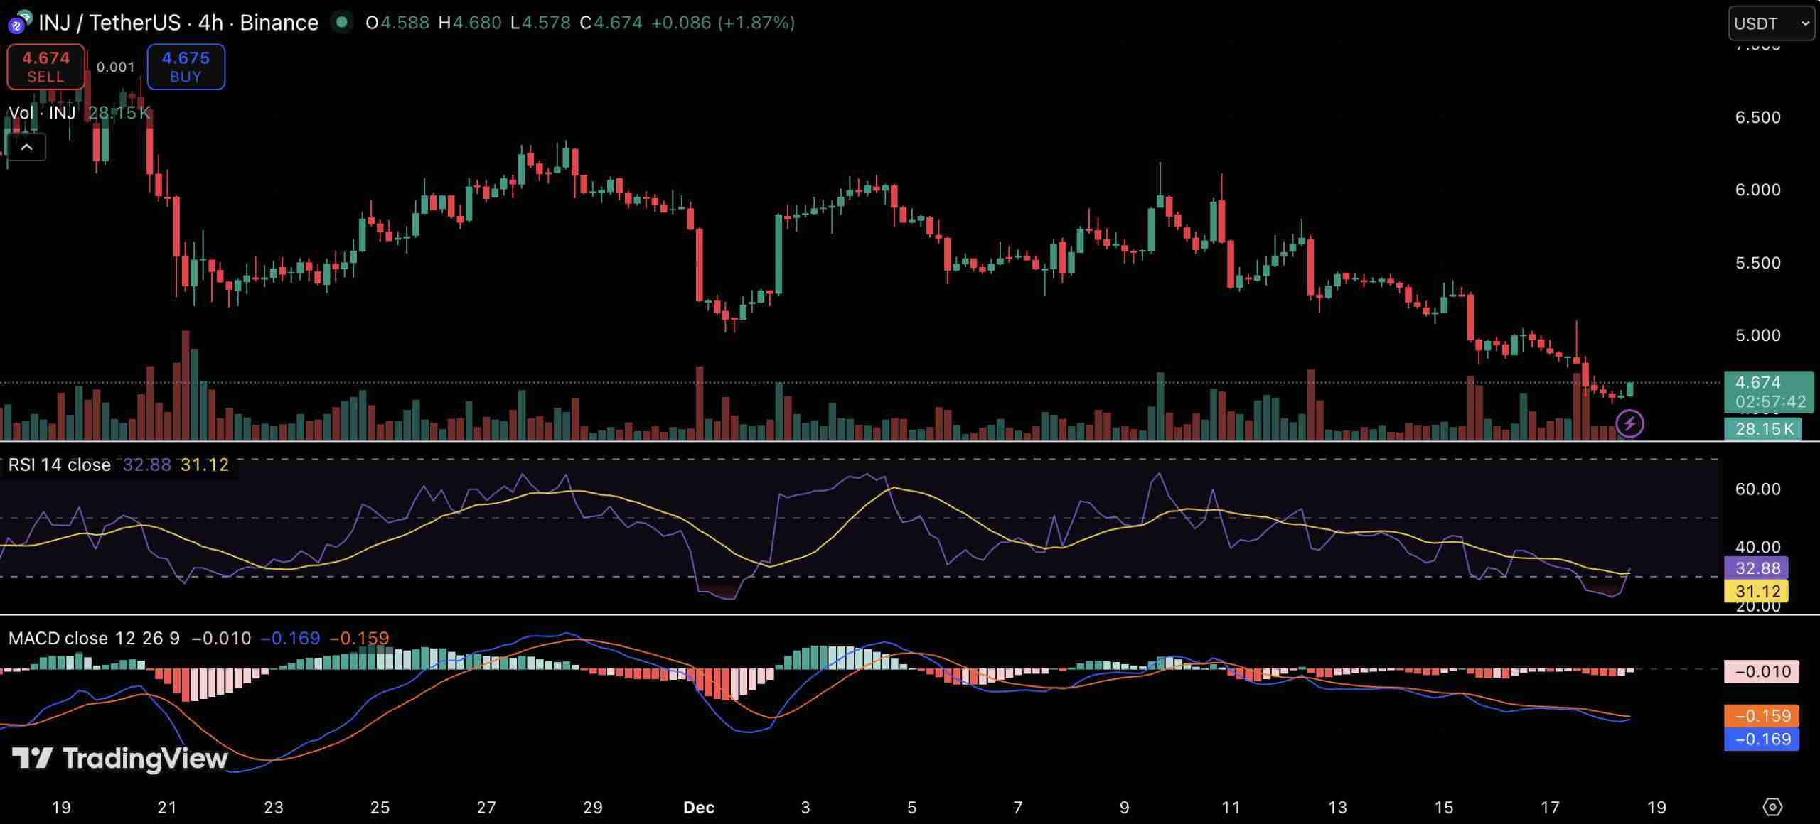Select the Vol · INJ indicator label
The height and width of the screenshot is (824, 1820).
[43, 113]
